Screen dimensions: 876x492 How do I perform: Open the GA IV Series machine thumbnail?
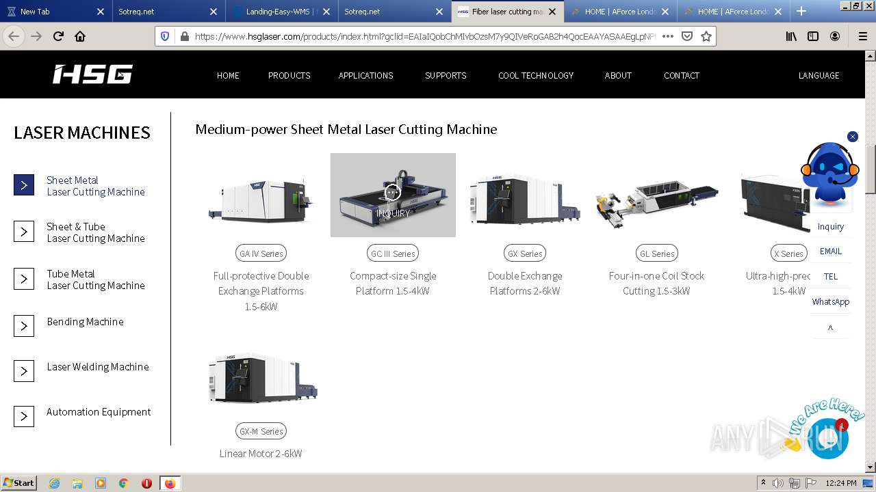261,195
